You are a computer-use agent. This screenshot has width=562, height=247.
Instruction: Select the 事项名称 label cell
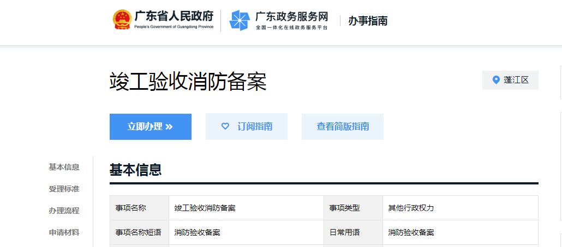coord(140,208)
